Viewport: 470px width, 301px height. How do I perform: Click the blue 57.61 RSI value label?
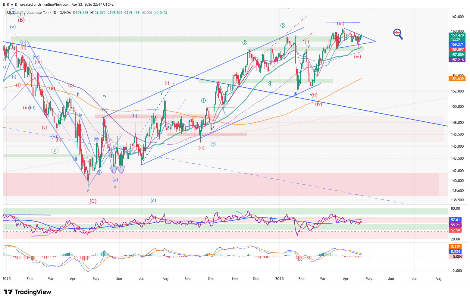click(x=455, y=220)
